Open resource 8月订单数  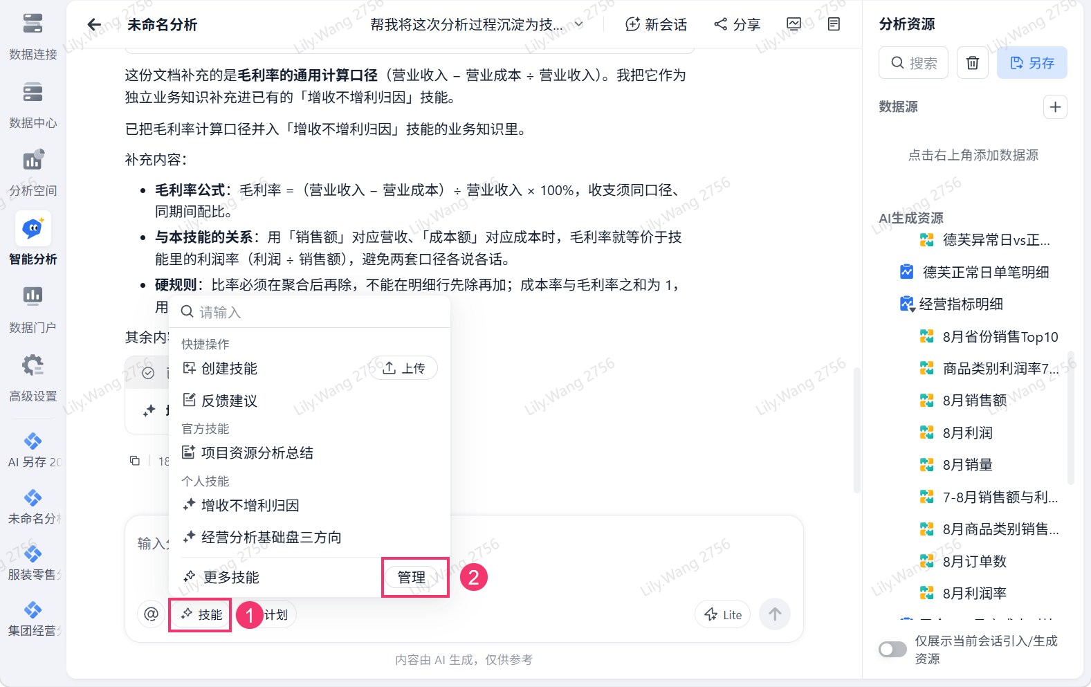click(x=963, y=561)
